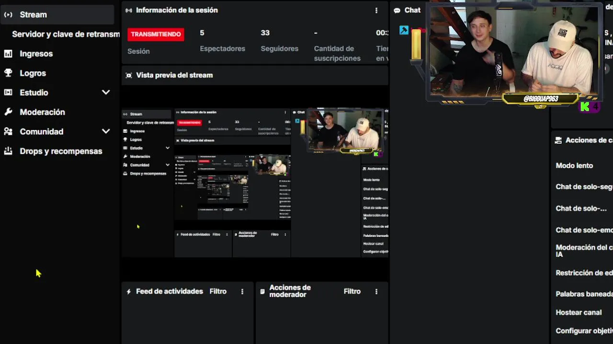Open Servidor y clave de retransmisión page
This screenshot has width=613, height=344.
coord(66,34)
